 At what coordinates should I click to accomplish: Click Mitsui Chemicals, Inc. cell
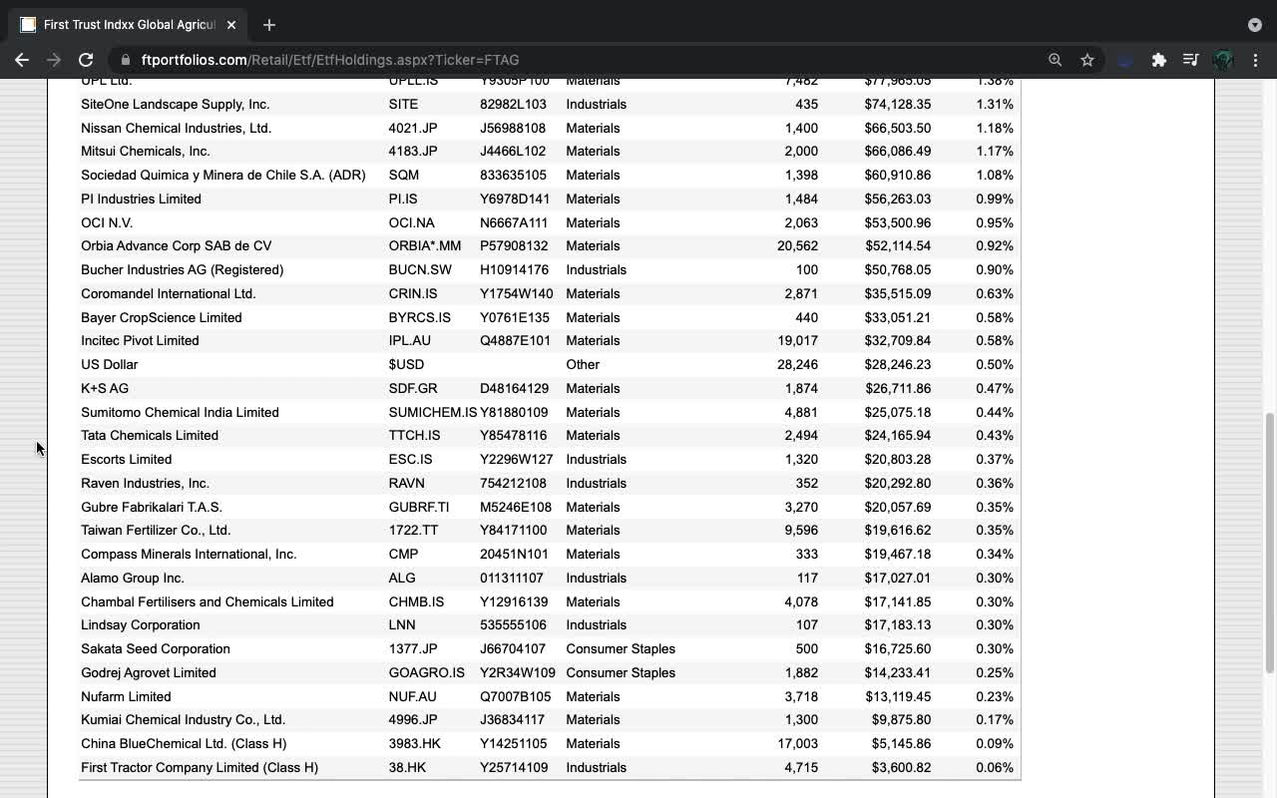pyautogui.click(x=146, y=151)
